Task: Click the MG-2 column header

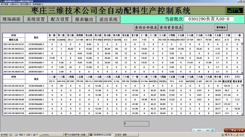Action: point(218,40)
